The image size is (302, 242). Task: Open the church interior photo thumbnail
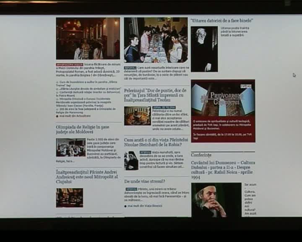pos(88,39)
